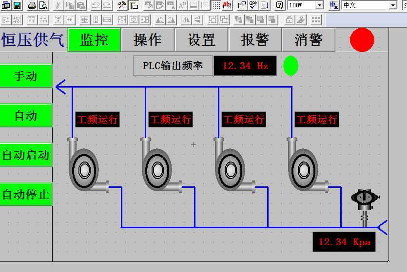Click the yellow help question mark icon

279,5
